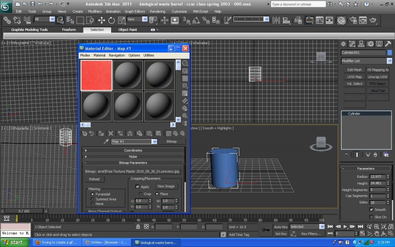Click the timeline frame slider 0 / 100
This screenshot has width=395, height=247.
(x=24, y=211)
